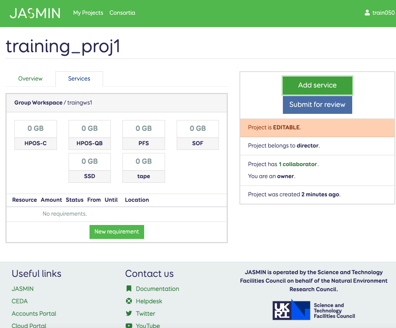Open My Projects in navigation bar
Image resolution: width=396 pixels, height=328 pixels.
click(88, 13)
